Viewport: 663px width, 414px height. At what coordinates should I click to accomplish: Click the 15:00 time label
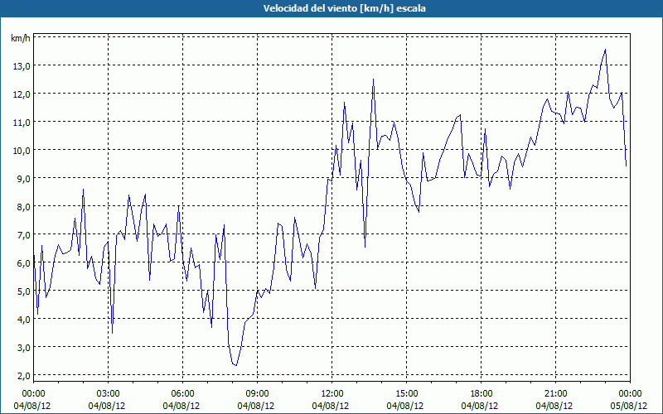pos(406,394)
